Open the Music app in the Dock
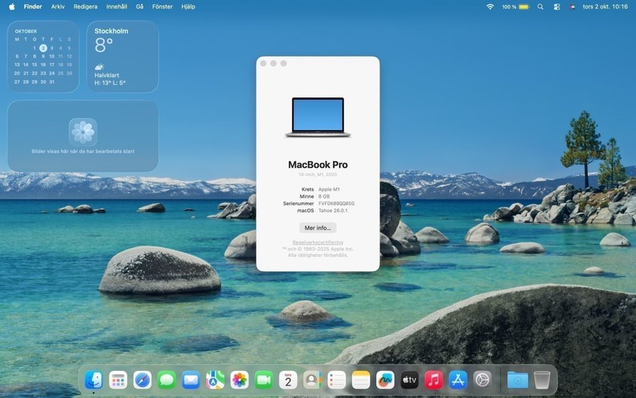Screen dimensions: 636x398 point(433,380)
